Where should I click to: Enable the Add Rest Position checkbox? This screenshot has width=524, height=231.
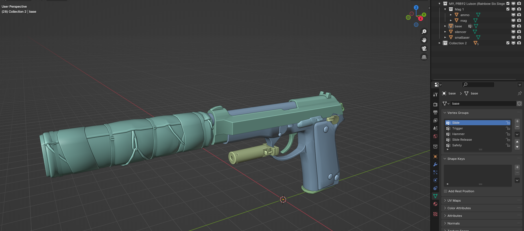[x=446, y=191]
